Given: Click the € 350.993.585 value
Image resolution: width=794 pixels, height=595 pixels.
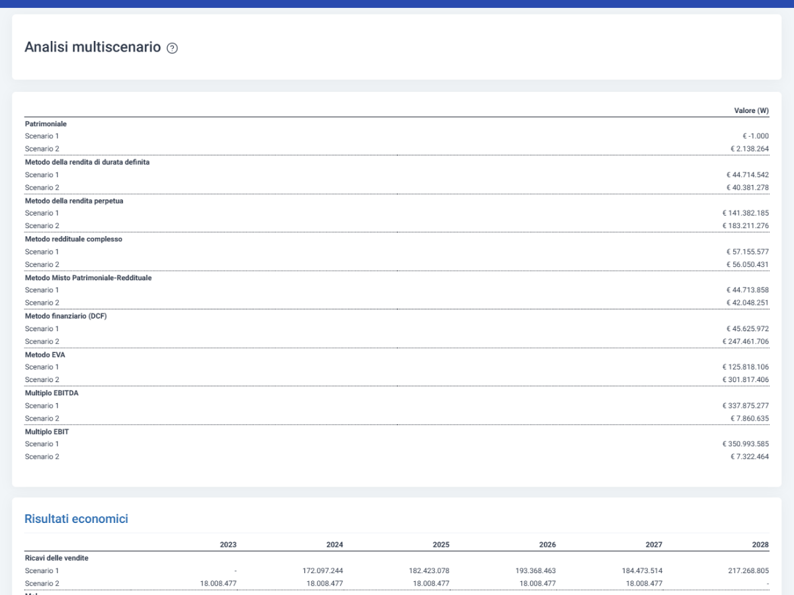Looking at the screenshot, I should point(746,444).
